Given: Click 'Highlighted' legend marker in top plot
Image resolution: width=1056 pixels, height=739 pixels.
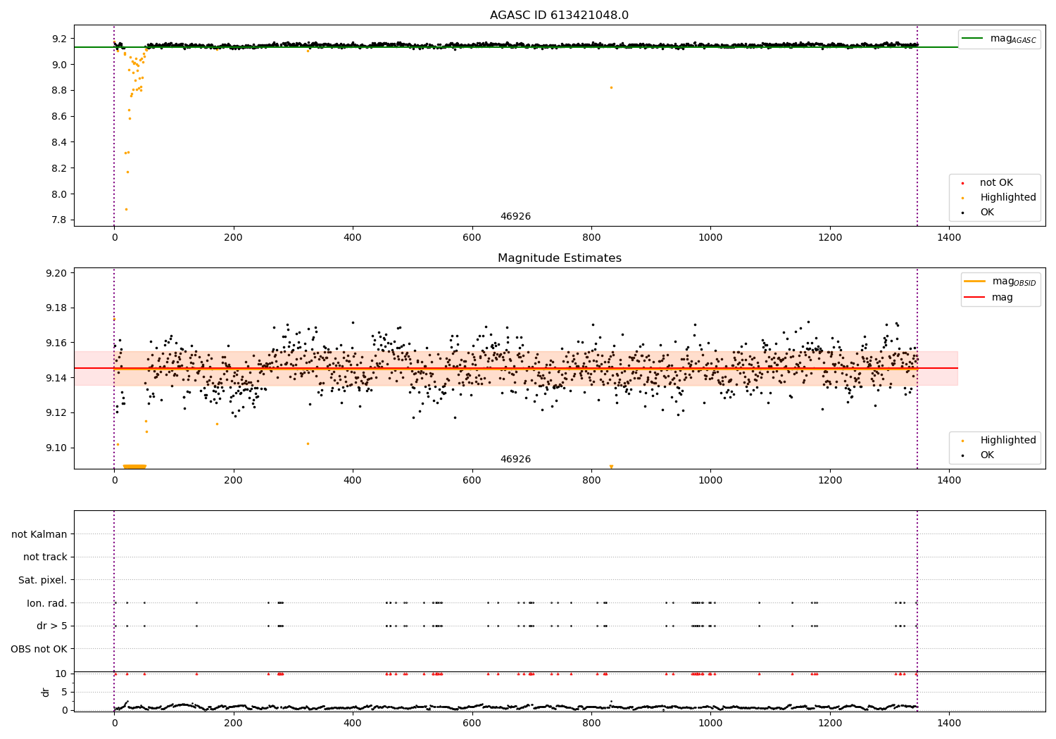Looking at the screenshot, I should pyautogui.click(x=962, y=198).
